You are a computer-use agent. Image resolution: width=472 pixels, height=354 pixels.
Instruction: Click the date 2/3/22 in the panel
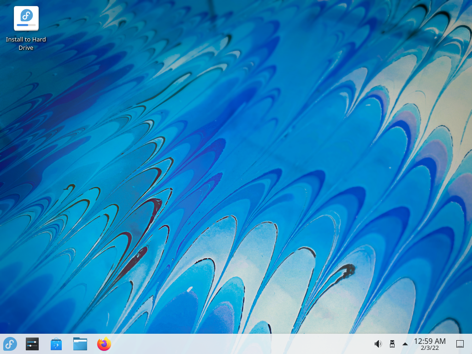click(x=430, y=348)
